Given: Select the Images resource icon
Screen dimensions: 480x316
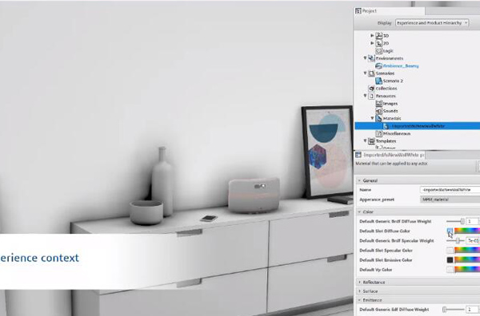Looking at the screenshot, I should (x=379, y=104).
